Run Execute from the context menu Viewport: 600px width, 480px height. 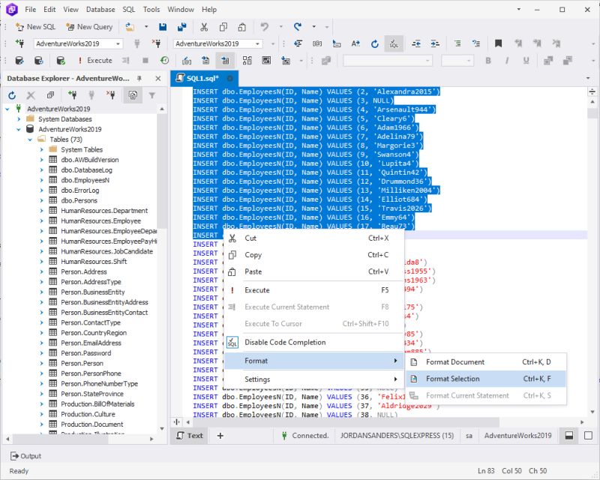pyautogui.click(x=256, y=290)
